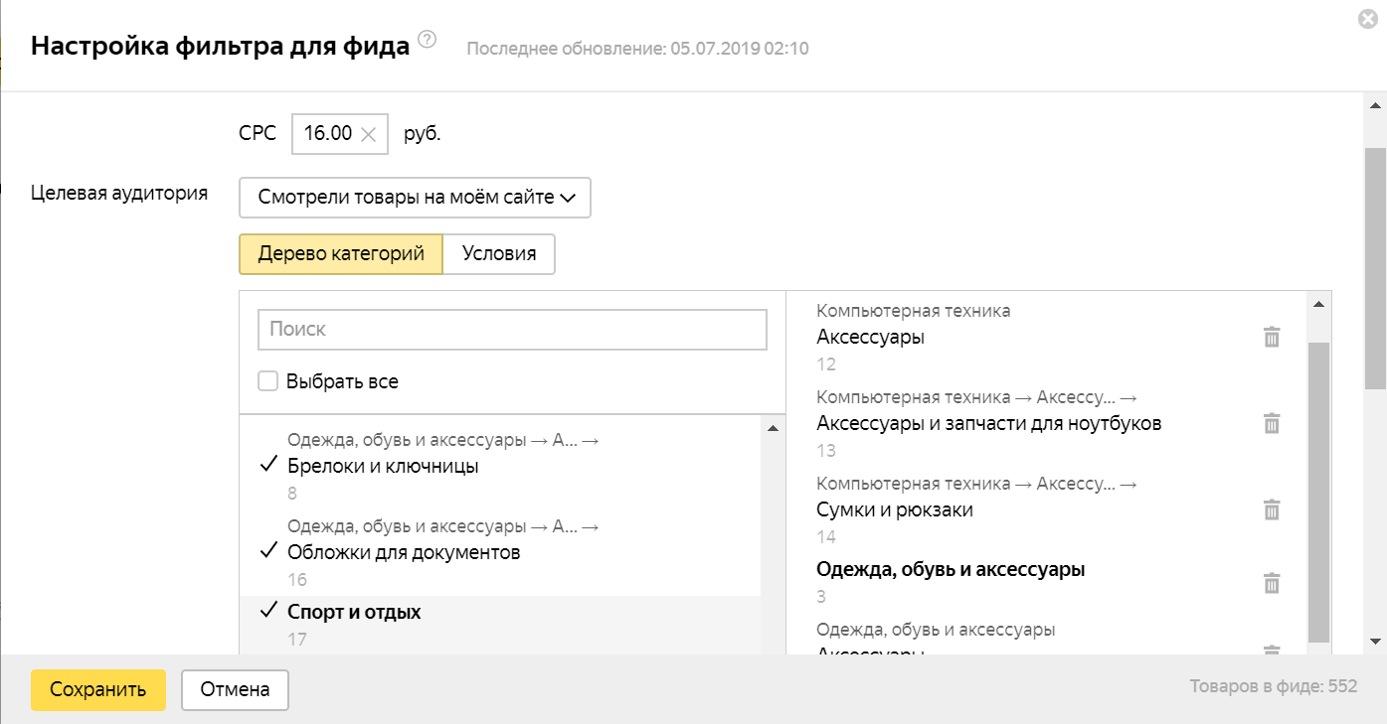Screen dimensions: 1387x724
Task: Click the selected categories list scroll-up arrow
Action: [1318, 305]
